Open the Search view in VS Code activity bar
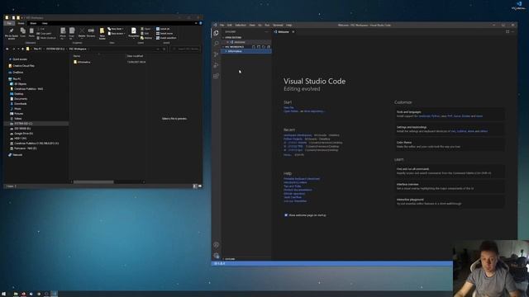The height and width of the screenshot is (297, 529). click(x=217, y=44)
